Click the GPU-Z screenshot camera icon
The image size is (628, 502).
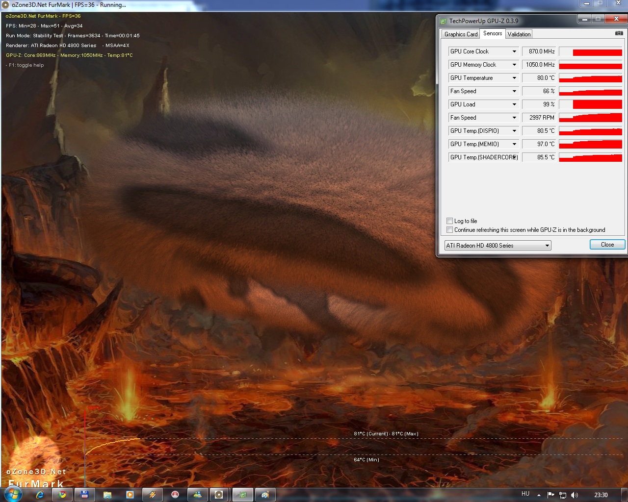click(x=619, y=33)
